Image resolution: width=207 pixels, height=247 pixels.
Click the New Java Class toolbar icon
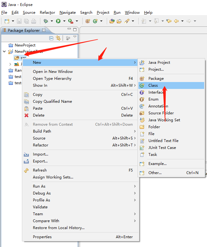point(95,21)
